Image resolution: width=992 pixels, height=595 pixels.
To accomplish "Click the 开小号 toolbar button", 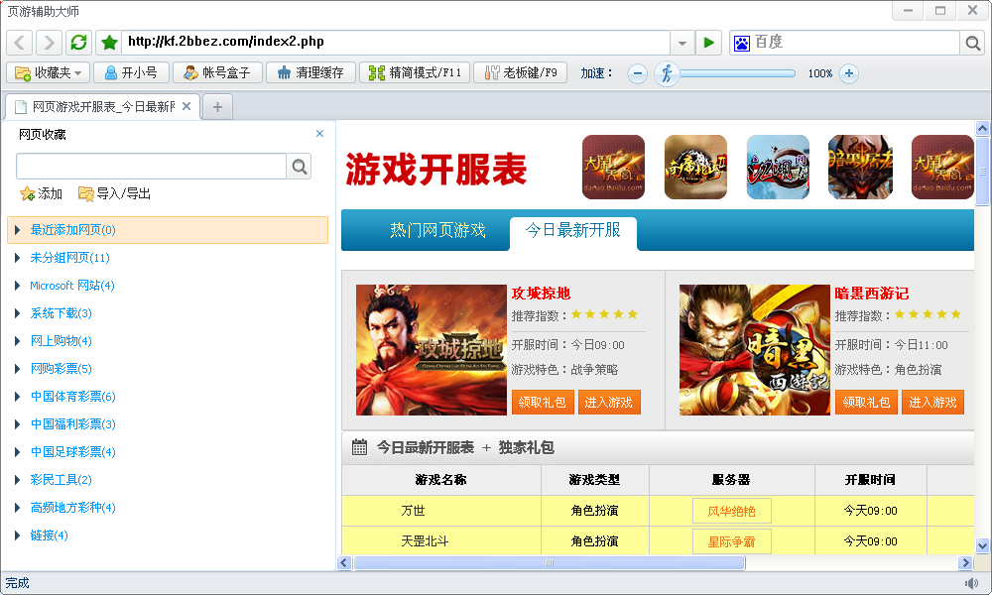I will pyautogui.click(x=131, y=72).
